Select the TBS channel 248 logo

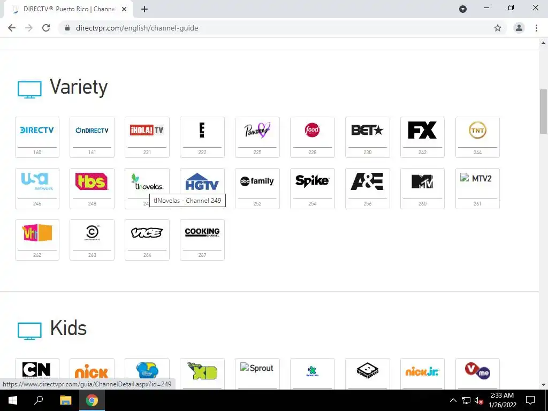(x=92, y=181)
